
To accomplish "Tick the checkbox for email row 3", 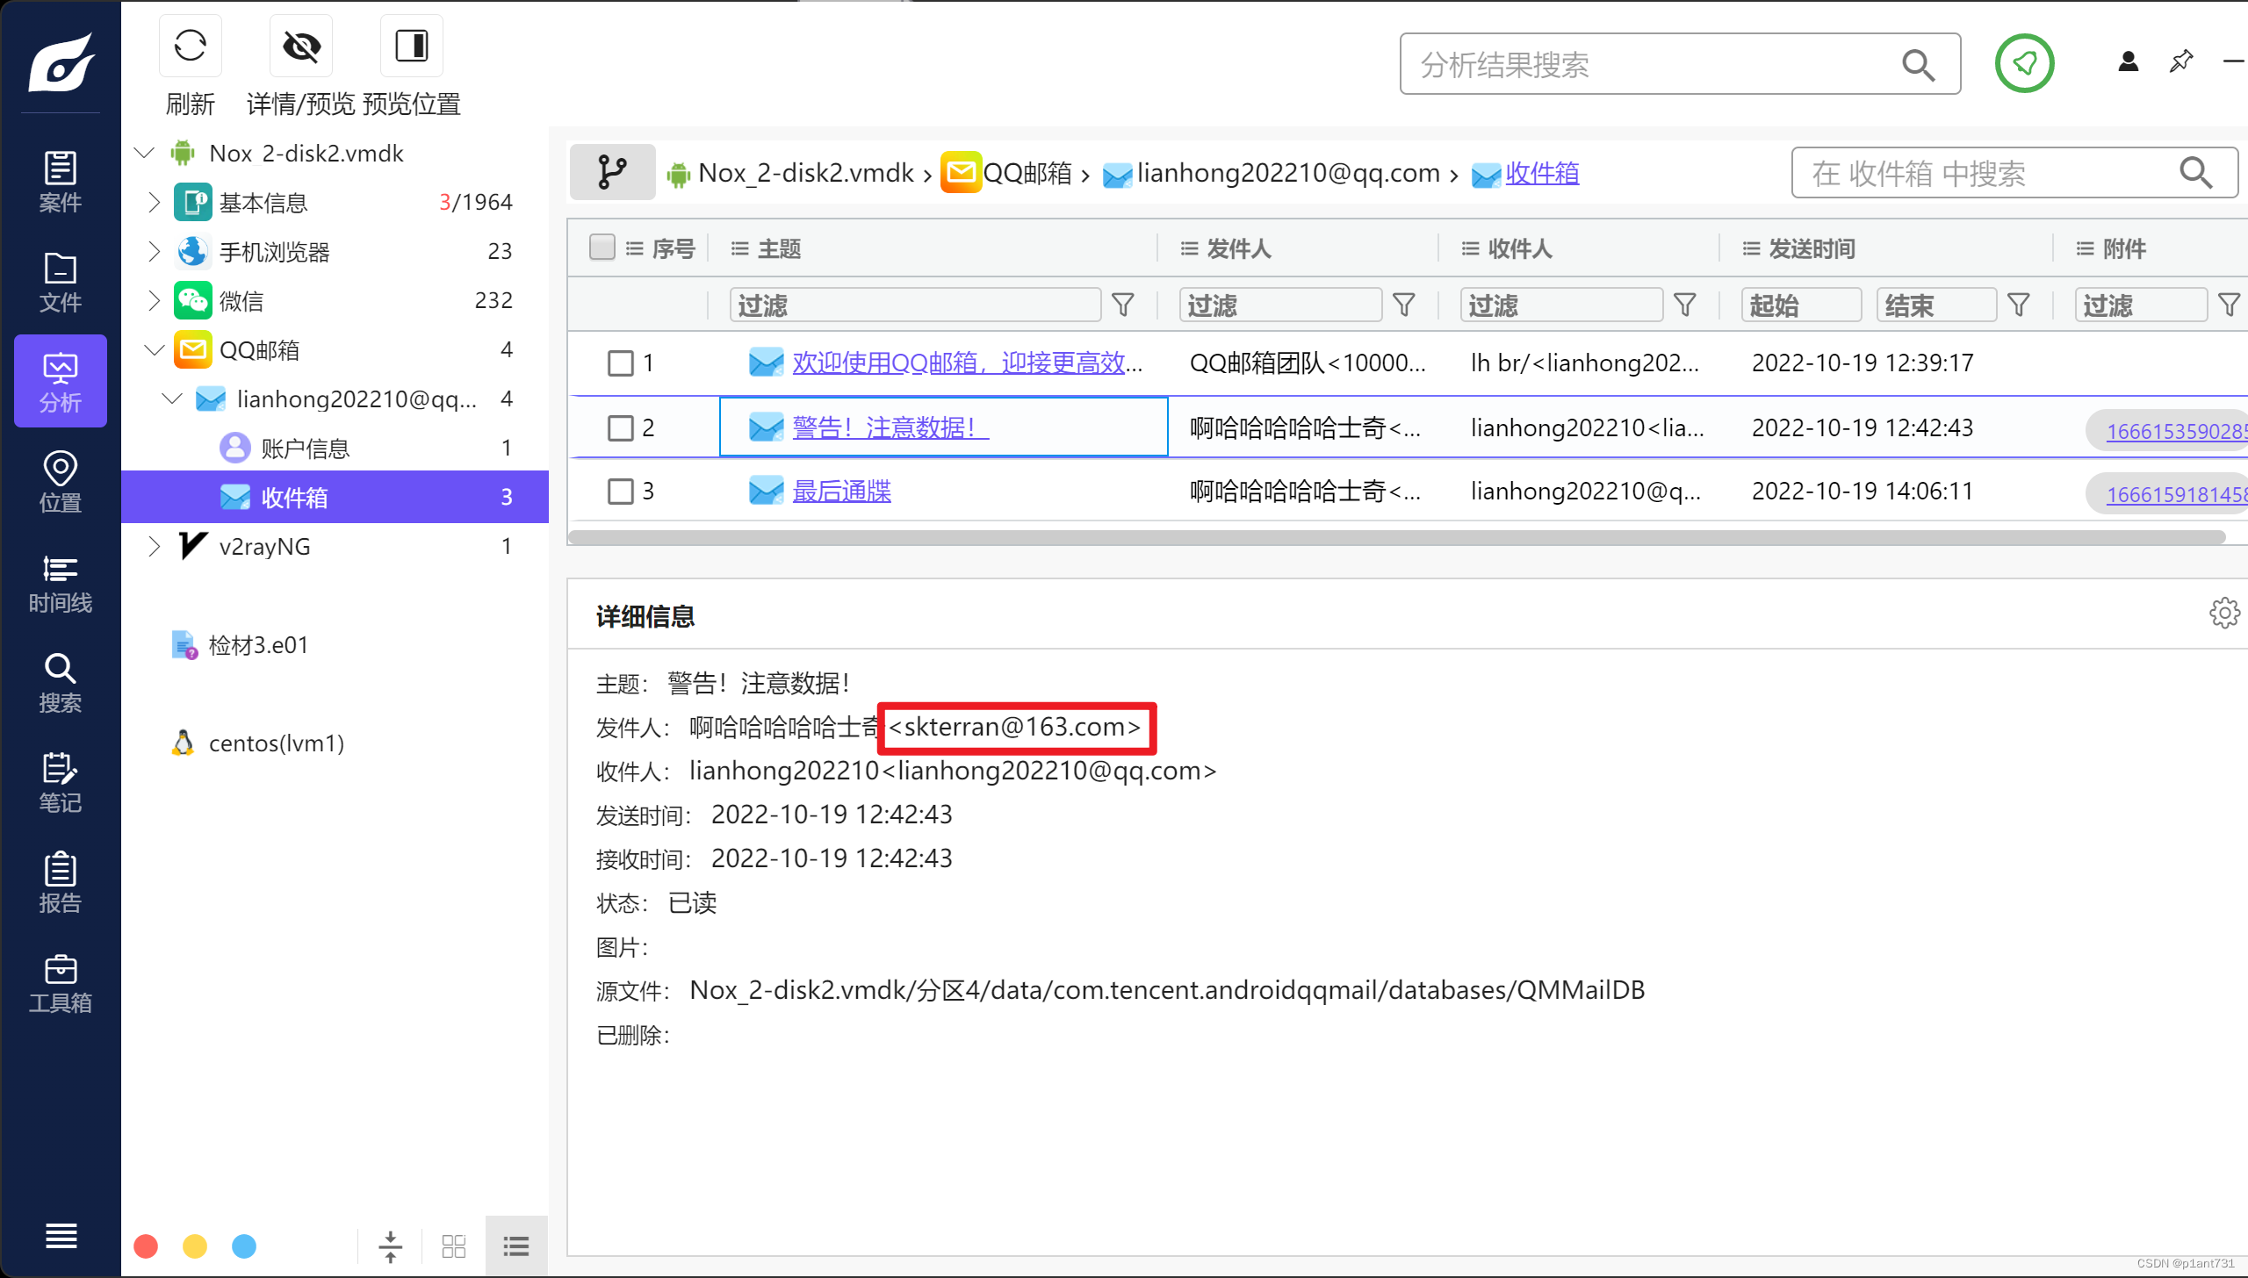I will click(x=621, y=491).
